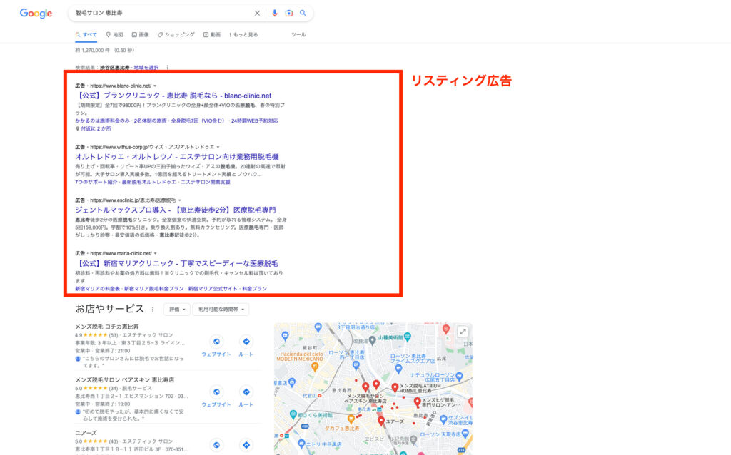Screen dimensions: 731x455
Task: Open the もっと見る more menu
Action: [x=243, y=34]
